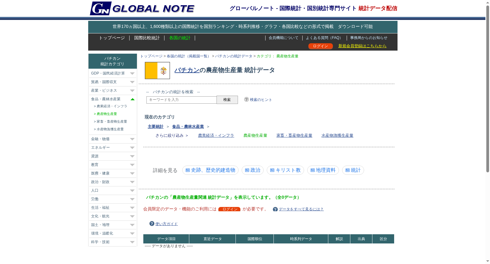Click the orange ログイン button in header

click(321, 46)
